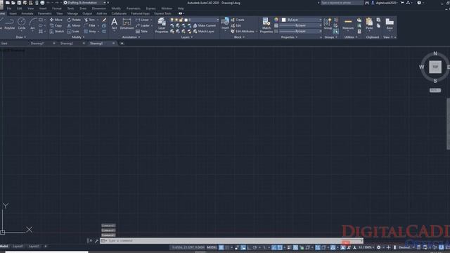
Task: Select the Polyline draw tool
Action: coord(9,23)
